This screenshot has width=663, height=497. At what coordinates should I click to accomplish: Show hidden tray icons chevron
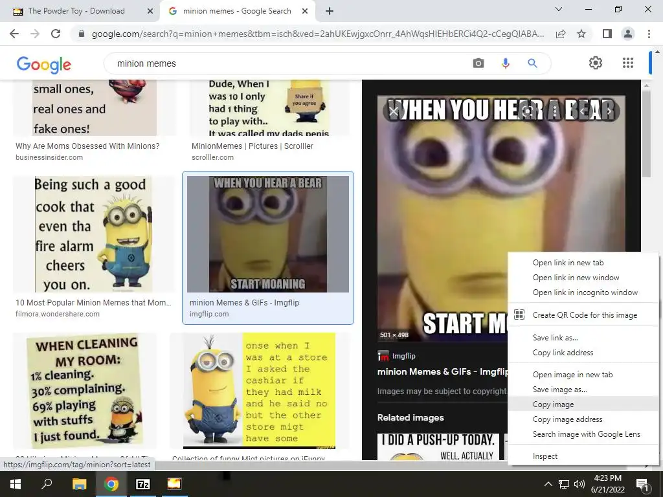tap(548, 484)
